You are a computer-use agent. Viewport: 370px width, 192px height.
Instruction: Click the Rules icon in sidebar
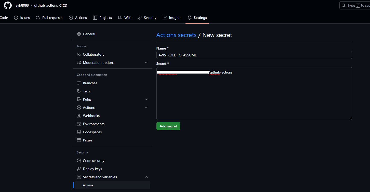[x=79, y=99]
